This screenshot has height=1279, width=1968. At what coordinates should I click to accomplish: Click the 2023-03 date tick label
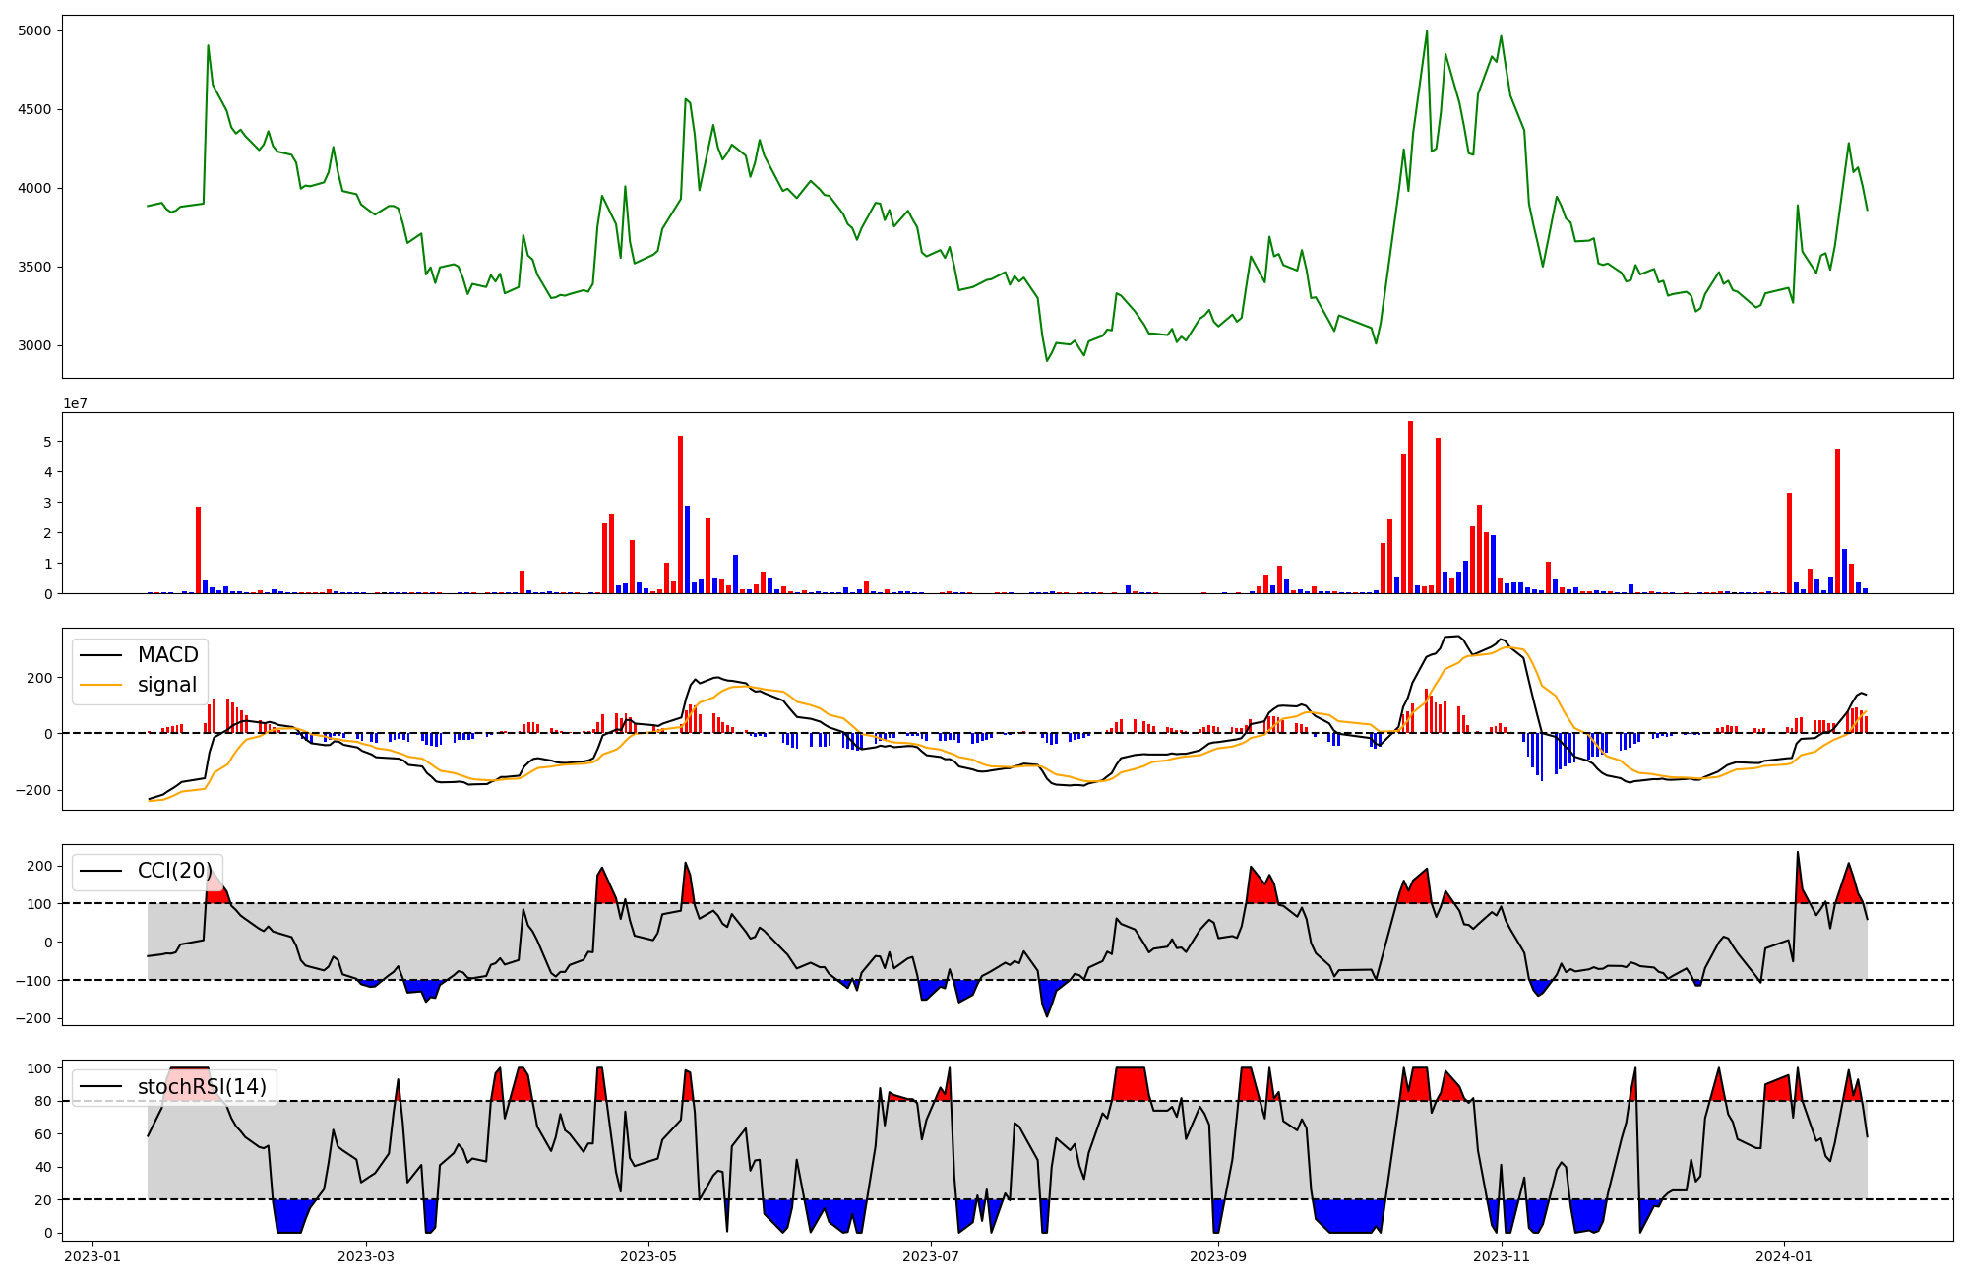coord(366,1256)
